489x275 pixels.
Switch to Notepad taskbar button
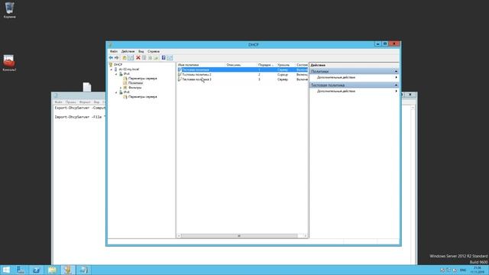(83, 270)
